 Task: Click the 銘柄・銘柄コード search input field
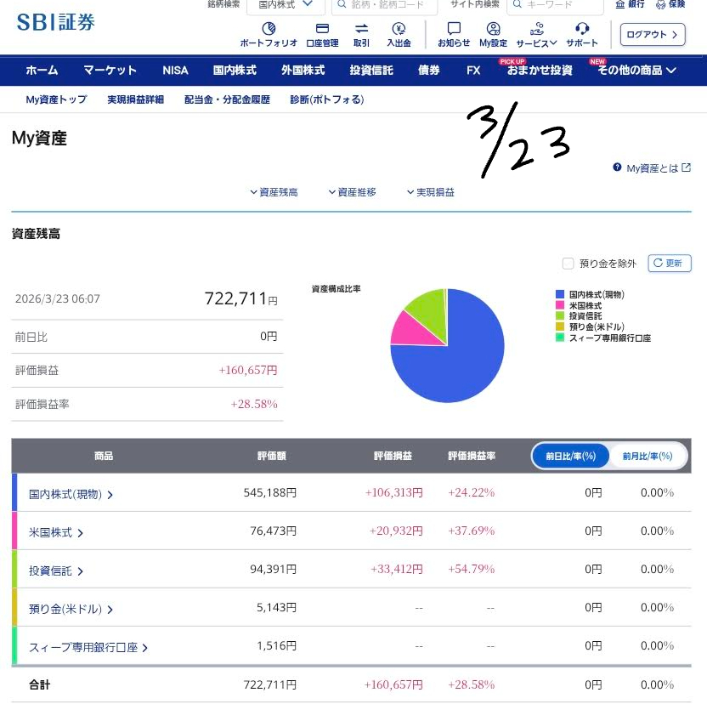(x=387, y=5)
